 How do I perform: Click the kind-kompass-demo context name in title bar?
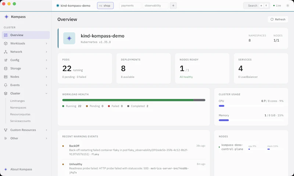tap(75, 6)
